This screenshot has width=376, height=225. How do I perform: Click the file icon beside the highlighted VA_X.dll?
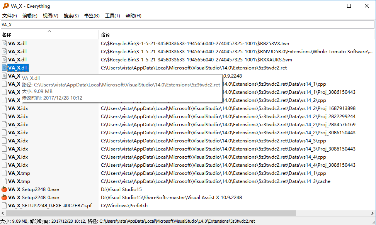point(5,68)
